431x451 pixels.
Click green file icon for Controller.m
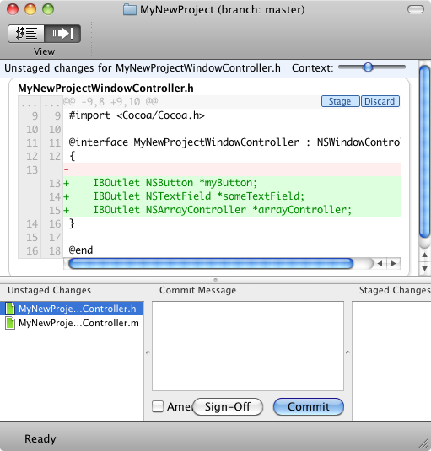pyautogui.click(x=10, y=323)
